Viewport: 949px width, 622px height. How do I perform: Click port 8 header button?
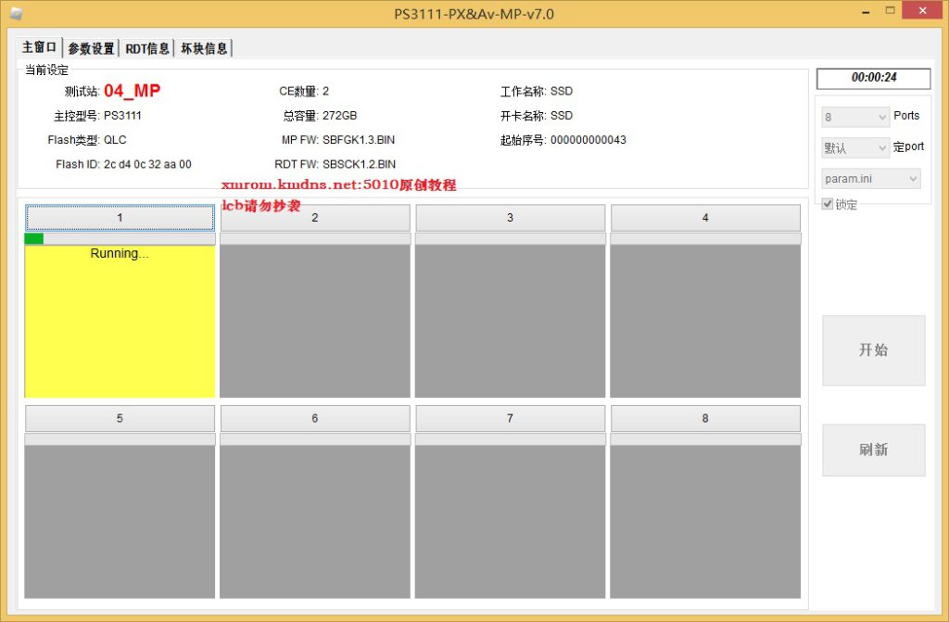pos(705,419)
